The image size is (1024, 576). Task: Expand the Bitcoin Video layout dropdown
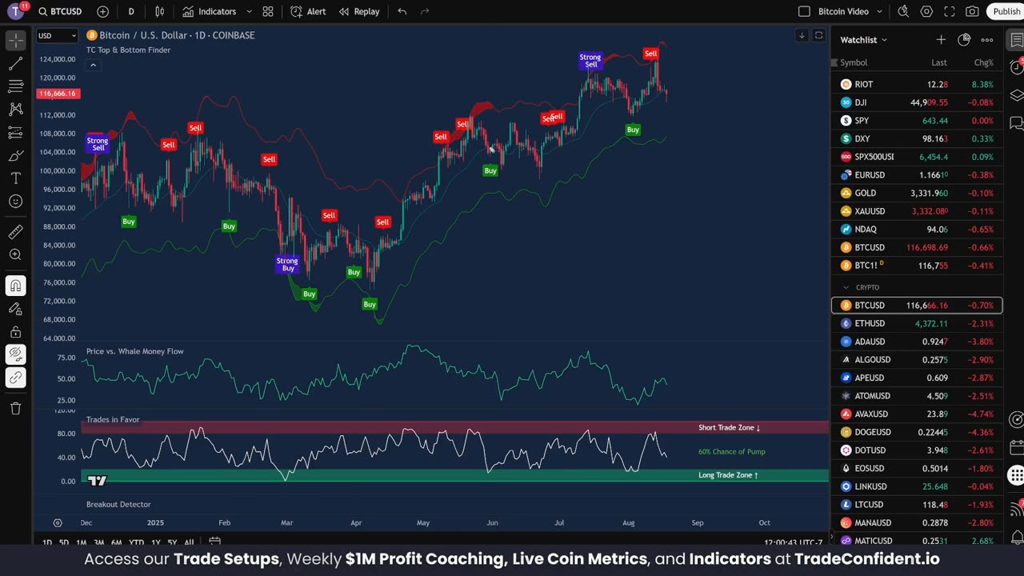click(879, 11)
